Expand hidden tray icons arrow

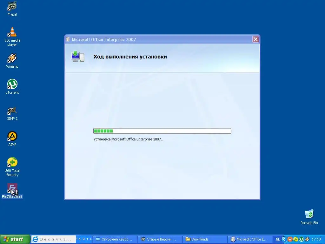tap(284, 239)
